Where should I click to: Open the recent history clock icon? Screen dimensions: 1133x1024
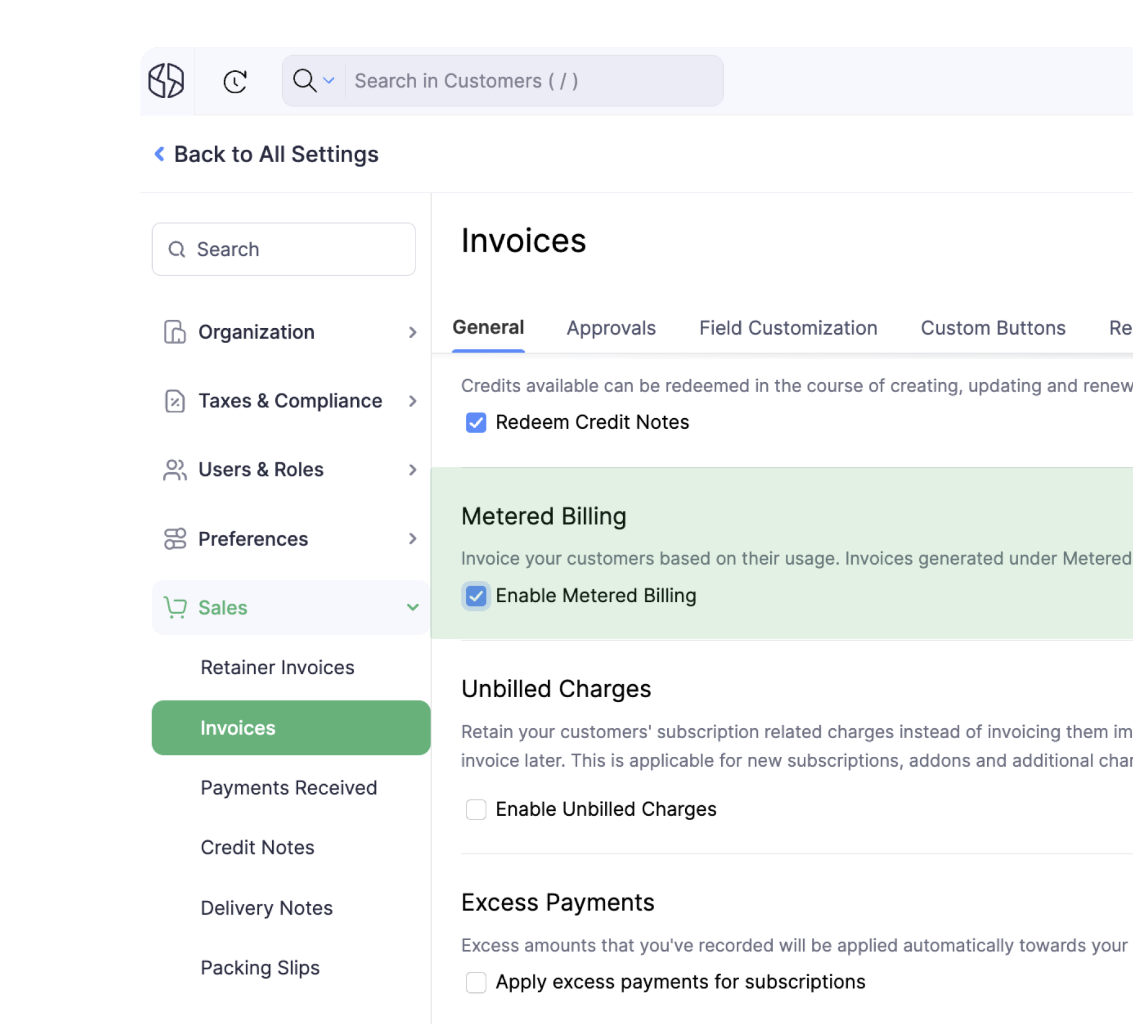(x=235, y=81)
